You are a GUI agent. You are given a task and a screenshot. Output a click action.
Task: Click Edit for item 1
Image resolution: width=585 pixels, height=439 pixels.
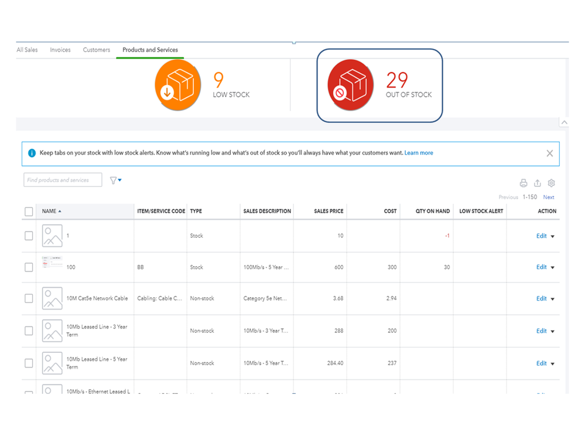click(541, 236)
